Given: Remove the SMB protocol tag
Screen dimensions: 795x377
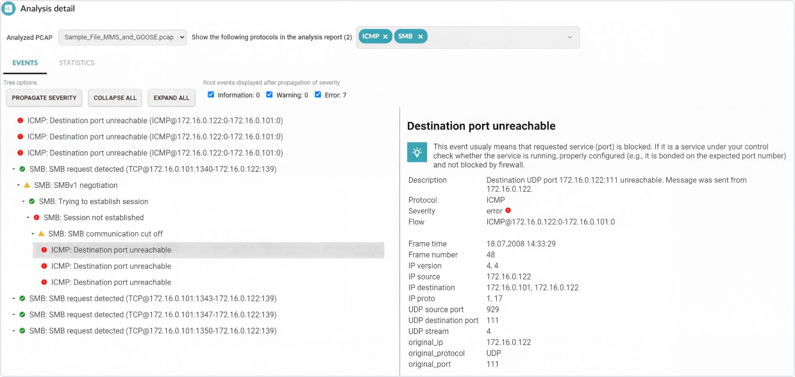Looking at the screenshot, I should point(420,37).
